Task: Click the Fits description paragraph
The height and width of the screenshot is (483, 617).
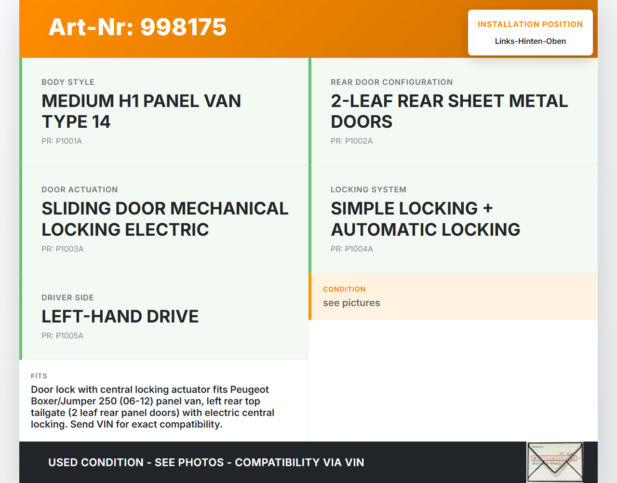Action: pyautogui.click(x=152, y=407)
